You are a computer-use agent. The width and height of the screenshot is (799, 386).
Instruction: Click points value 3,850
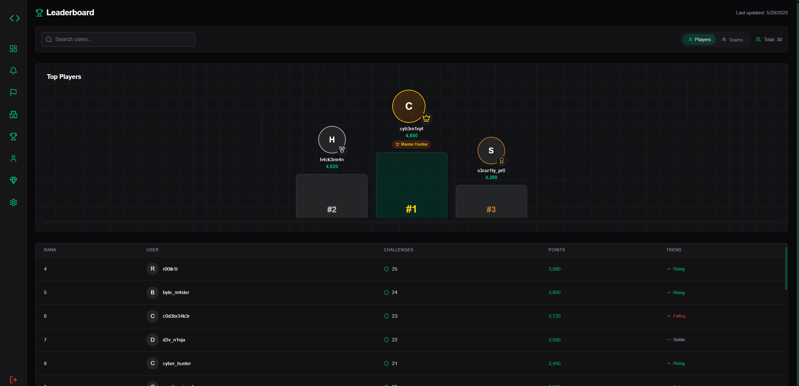(x=554, y=292)
